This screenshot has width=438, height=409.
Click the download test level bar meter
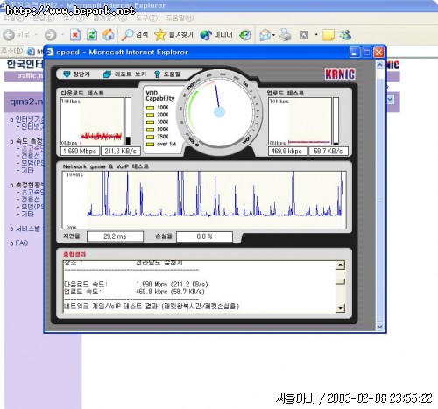[x=128, y=121]
